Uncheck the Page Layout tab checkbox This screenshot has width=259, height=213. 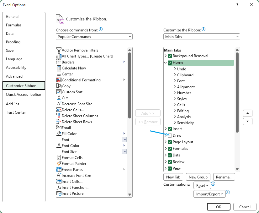(x=170, y=142)
